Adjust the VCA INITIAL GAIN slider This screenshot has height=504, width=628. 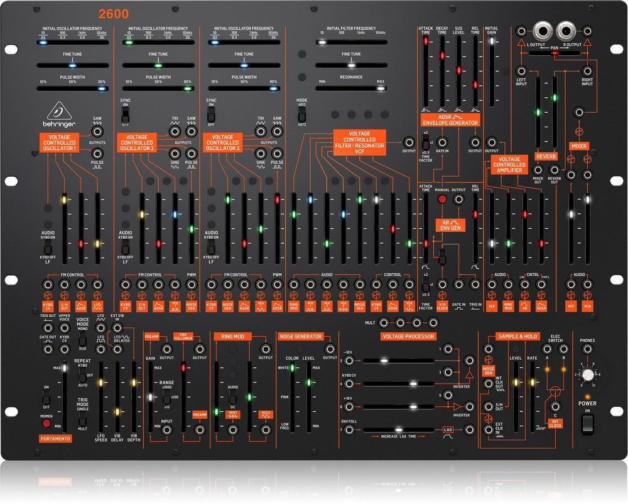492,71
